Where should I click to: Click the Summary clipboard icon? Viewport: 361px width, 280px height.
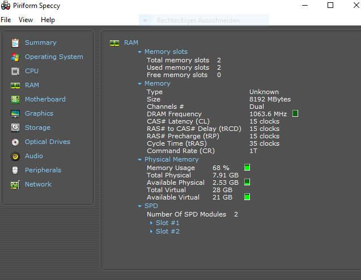(15, 43)
